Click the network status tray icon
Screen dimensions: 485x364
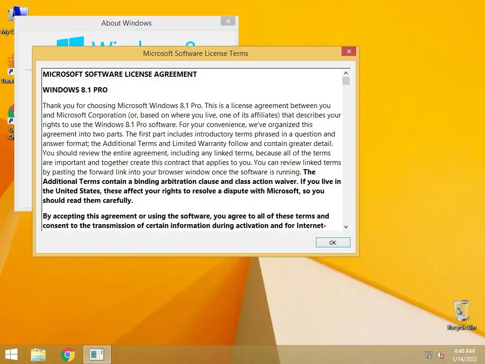point(429,355)
